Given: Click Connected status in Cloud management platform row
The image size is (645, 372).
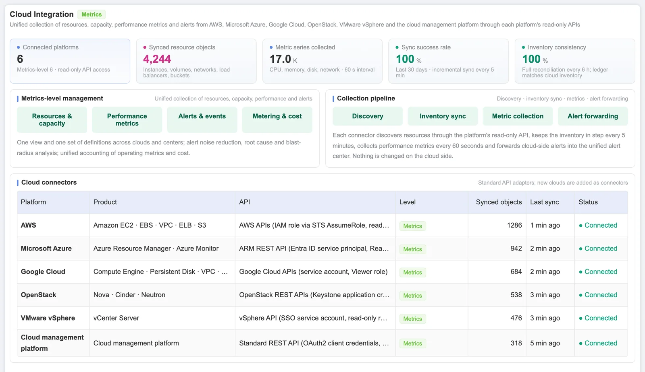Looking at the screenshot, I should pyautogui.click(x=598, y=343).
